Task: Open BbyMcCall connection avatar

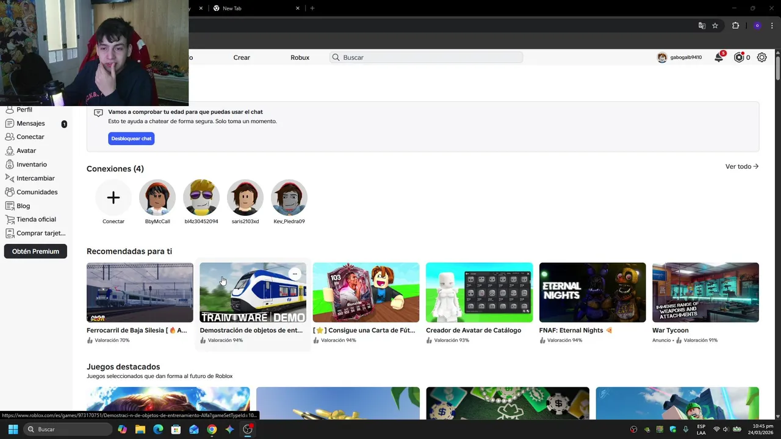Action: click(x=157, y=198)
